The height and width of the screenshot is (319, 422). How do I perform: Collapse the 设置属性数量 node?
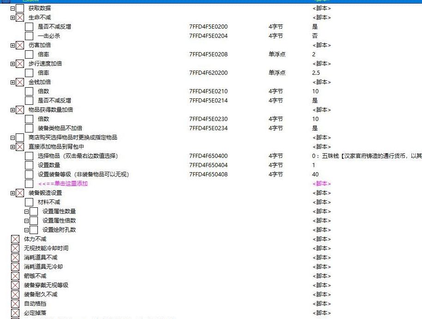point(26,211)
